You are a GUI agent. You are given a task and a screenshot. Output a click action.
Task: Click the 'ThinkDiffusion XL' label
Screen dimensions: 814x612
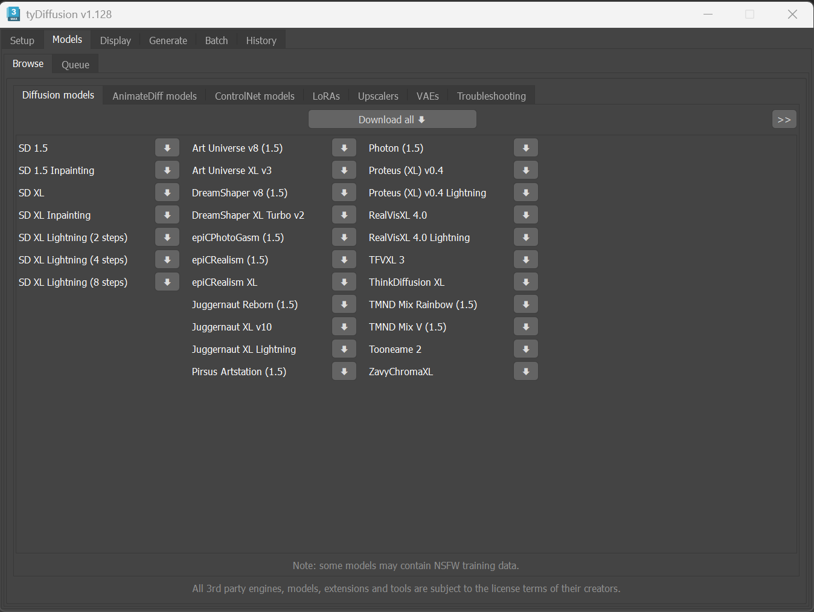[406, 282]
